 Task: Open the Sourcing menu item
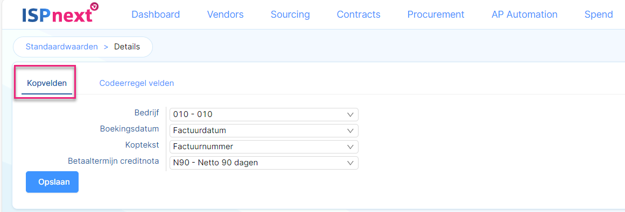tap(290, 14)
